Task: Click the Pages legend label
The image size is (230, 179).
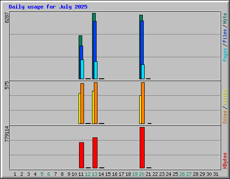Action: coord(225,55)
